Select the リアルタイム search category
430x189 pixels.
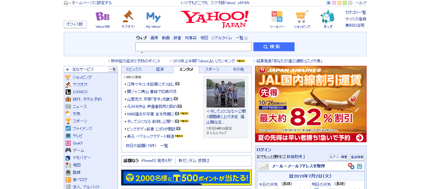222,38
